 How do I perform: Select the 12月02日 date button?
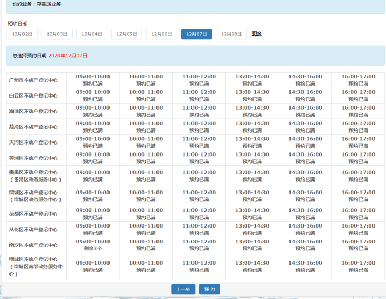click(22, 34)
